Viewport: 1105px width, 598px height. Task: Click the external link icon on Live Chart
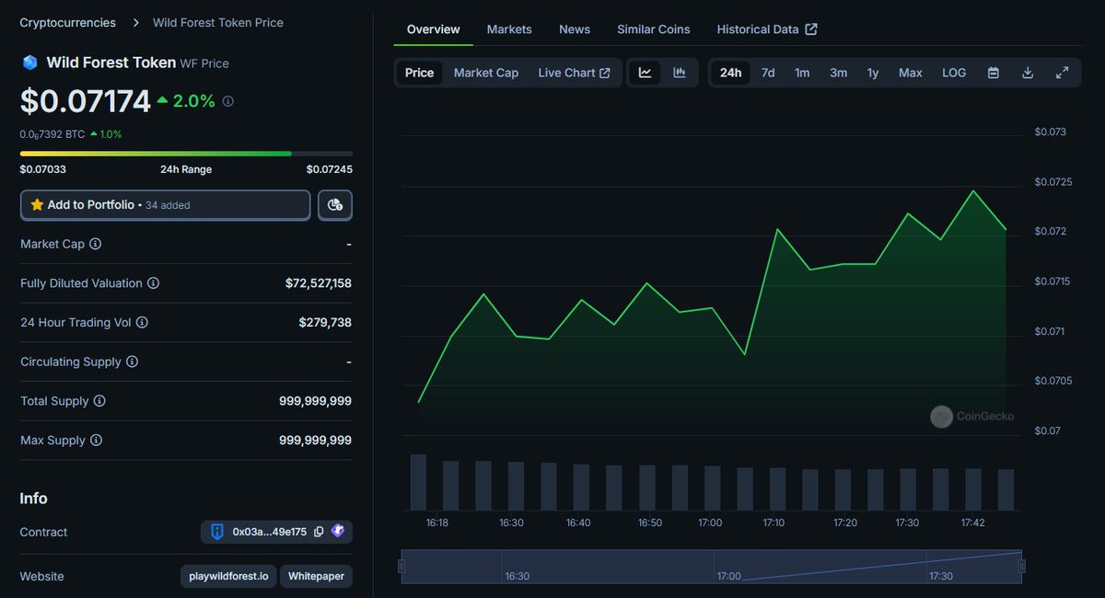[605, 73]
